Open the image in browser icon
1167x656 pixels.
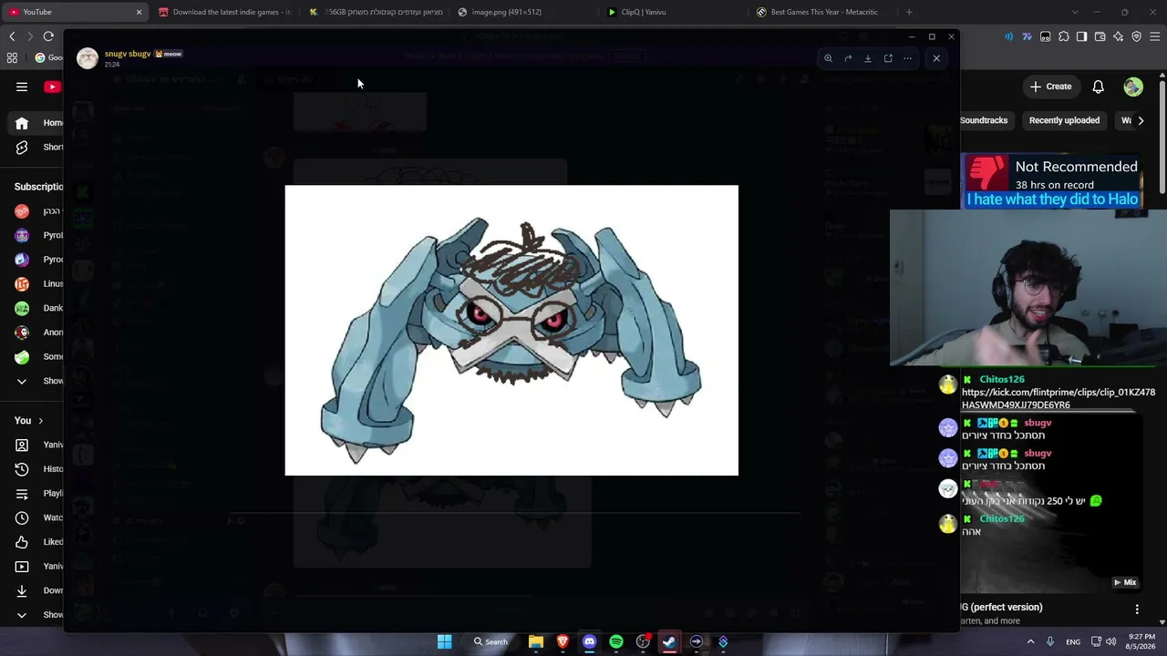(x=888, y=58)
